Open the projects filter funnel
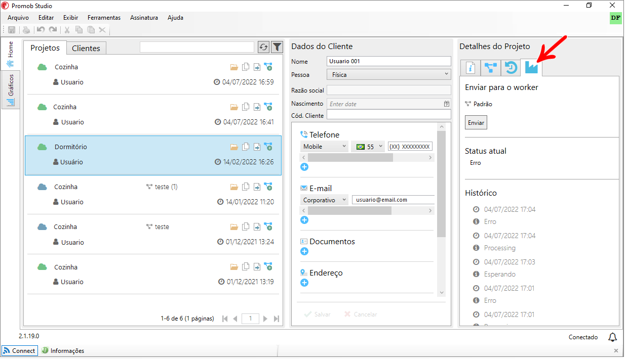Screen dimensions: 627x363 (x=277, y=47)
